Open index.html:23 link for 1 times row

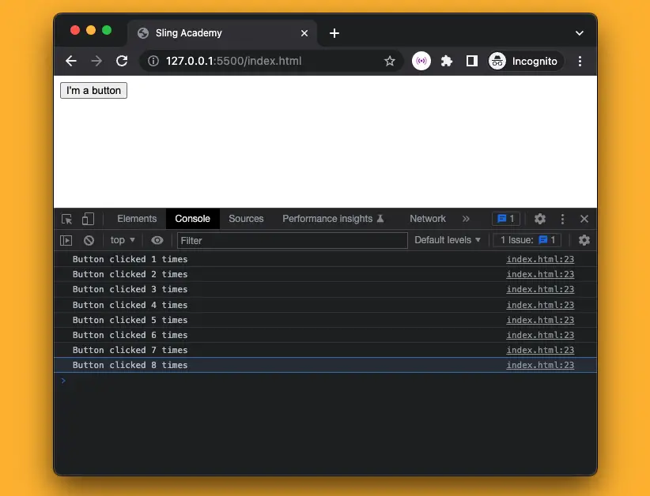pyautogui.click(x=540, y=259)
